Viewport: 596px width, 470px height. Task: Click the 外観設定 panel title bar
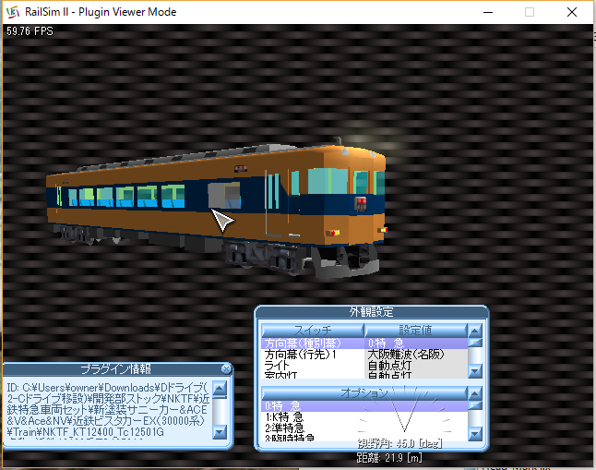tap(372, 312)
